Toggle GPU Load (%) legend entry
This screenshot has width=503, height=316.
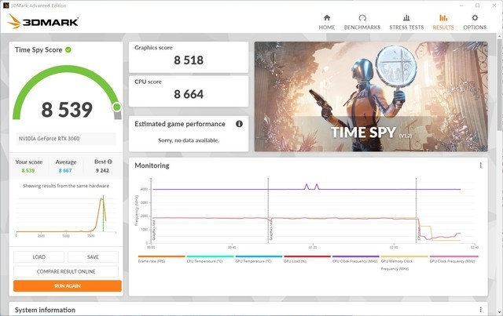(307, 260)
